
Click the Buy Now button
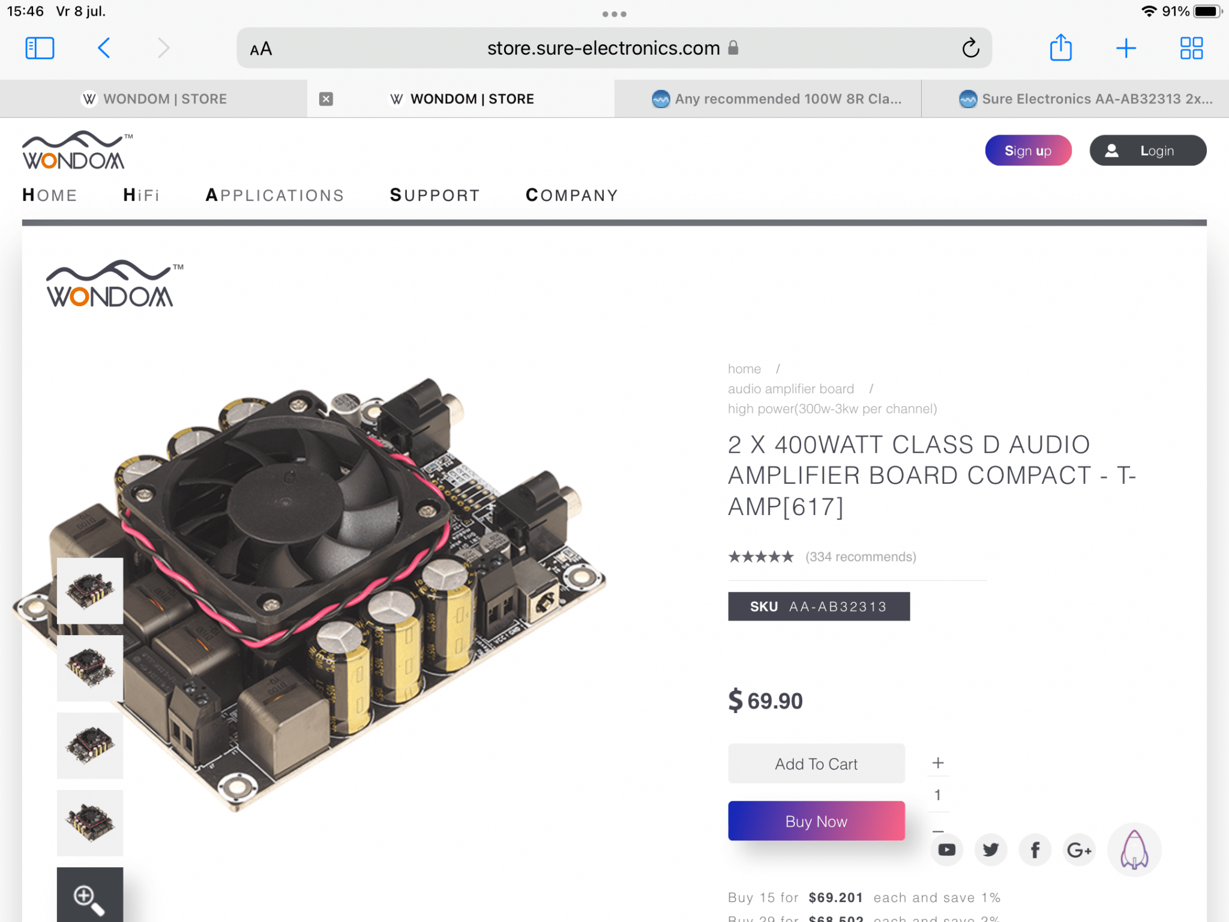816,821
